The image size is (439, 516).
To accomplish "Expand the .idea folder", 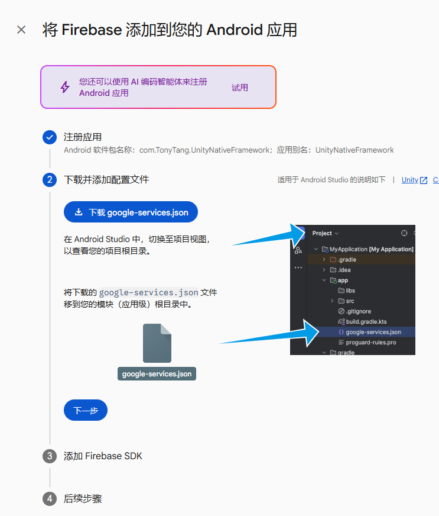I will (x=324, y=270).
